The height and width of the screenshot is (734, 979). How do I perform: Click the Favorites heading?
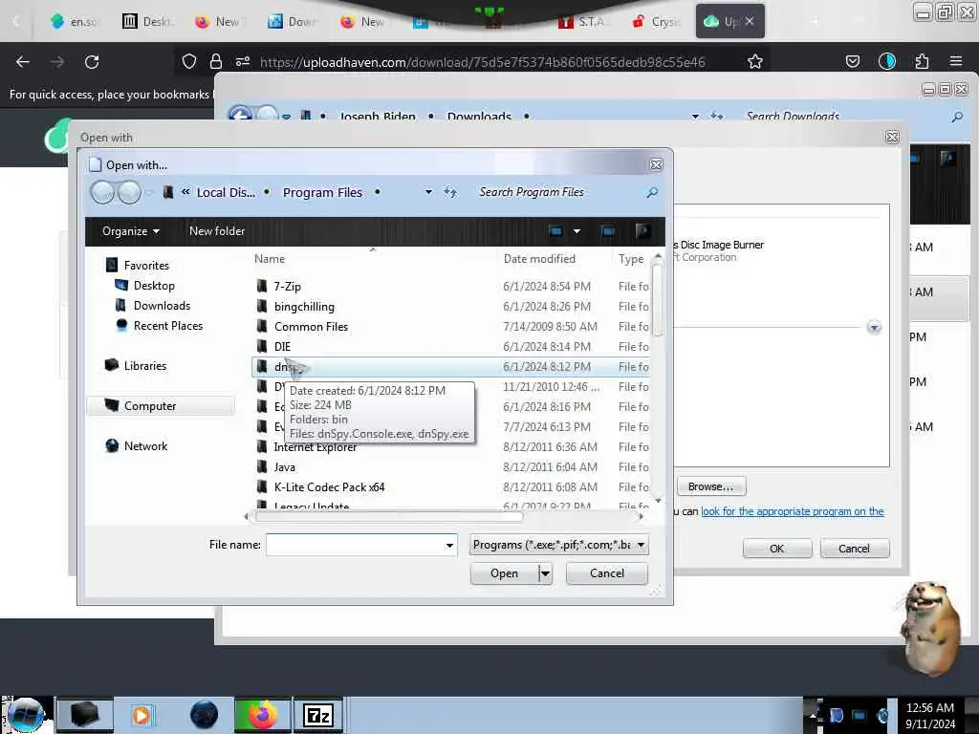point(146,266)
